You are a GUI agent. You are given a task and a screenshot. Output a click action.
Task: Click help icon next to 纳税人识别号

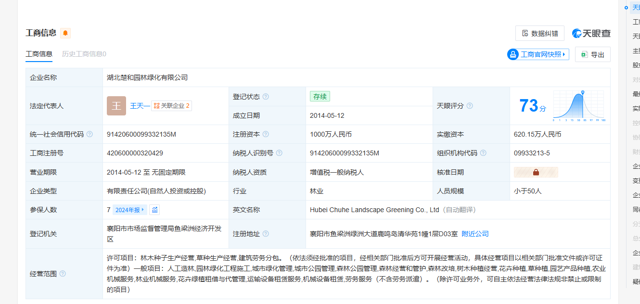tap(279, 153)
